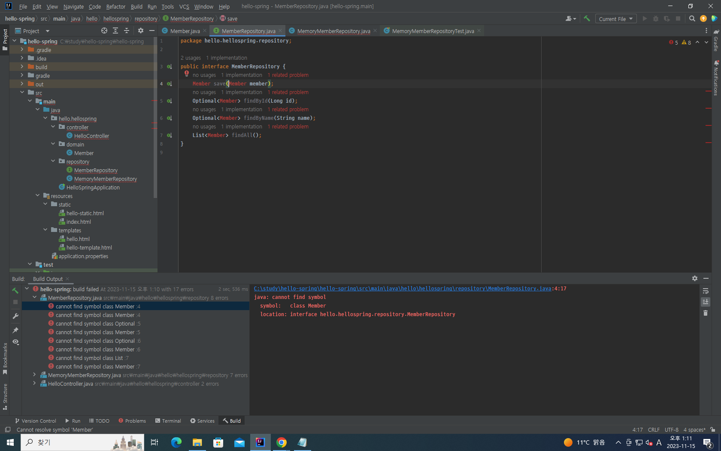Click Select Opened File crosshair icon
Screen dimensions: 721x451
[104, 30]
